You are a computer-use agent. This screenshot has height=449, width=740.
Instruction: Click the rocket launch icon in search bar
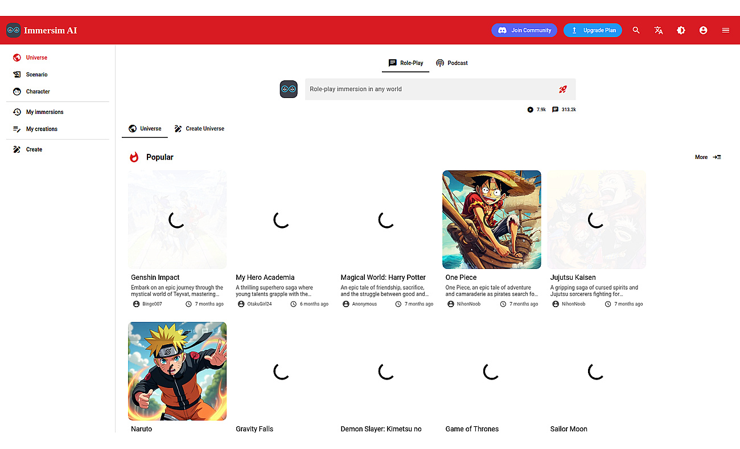click(563, 89)
